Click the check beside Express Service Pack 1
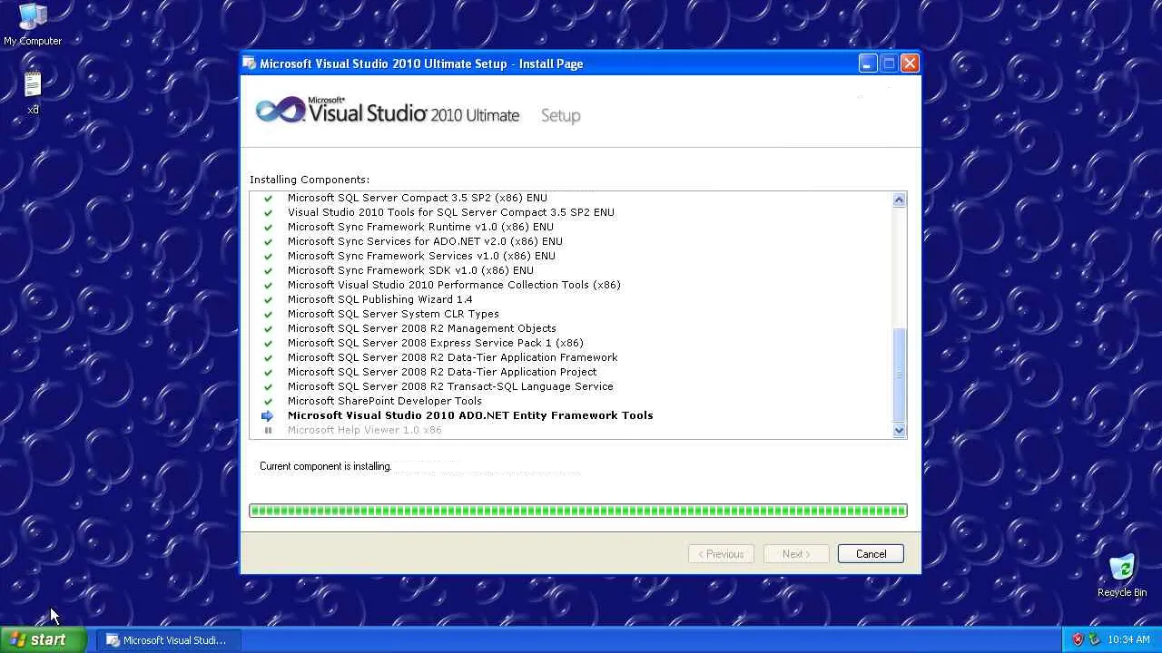 point(268,343)
